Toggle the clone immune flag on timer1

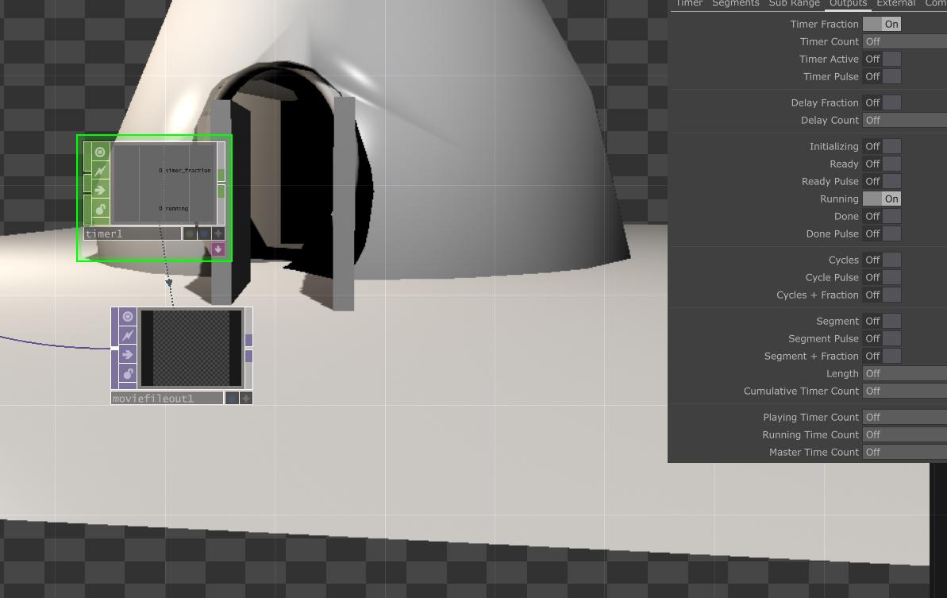tap(100, 172)
